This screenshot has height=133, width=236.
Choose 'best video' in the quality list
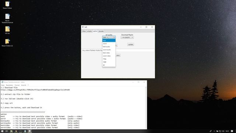[x=109, y=53]
